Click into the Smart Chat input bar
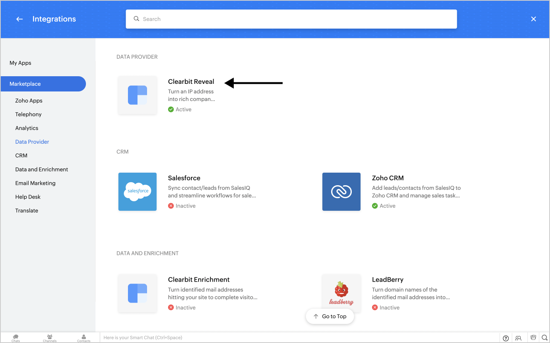Screen dimensions: 550x343 300,338
